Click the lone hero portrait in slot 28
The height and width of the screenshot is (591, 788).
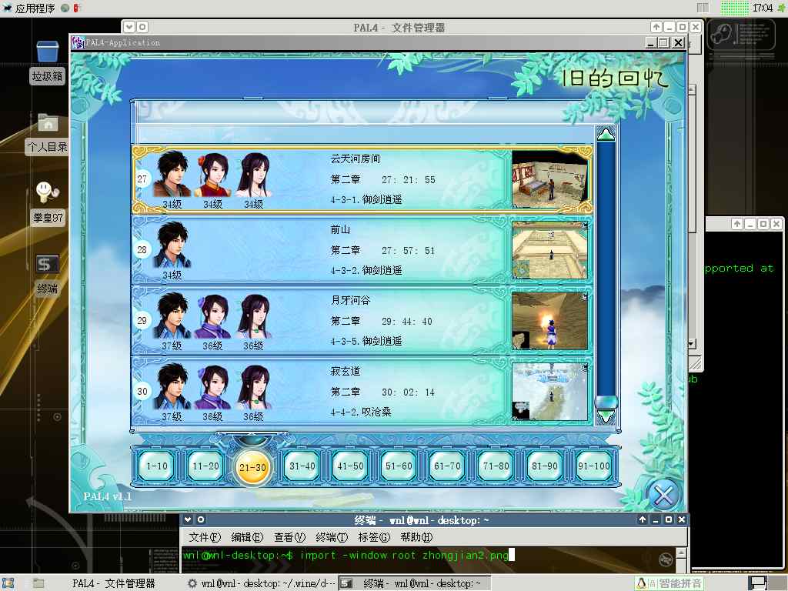(x=172, y=245)
